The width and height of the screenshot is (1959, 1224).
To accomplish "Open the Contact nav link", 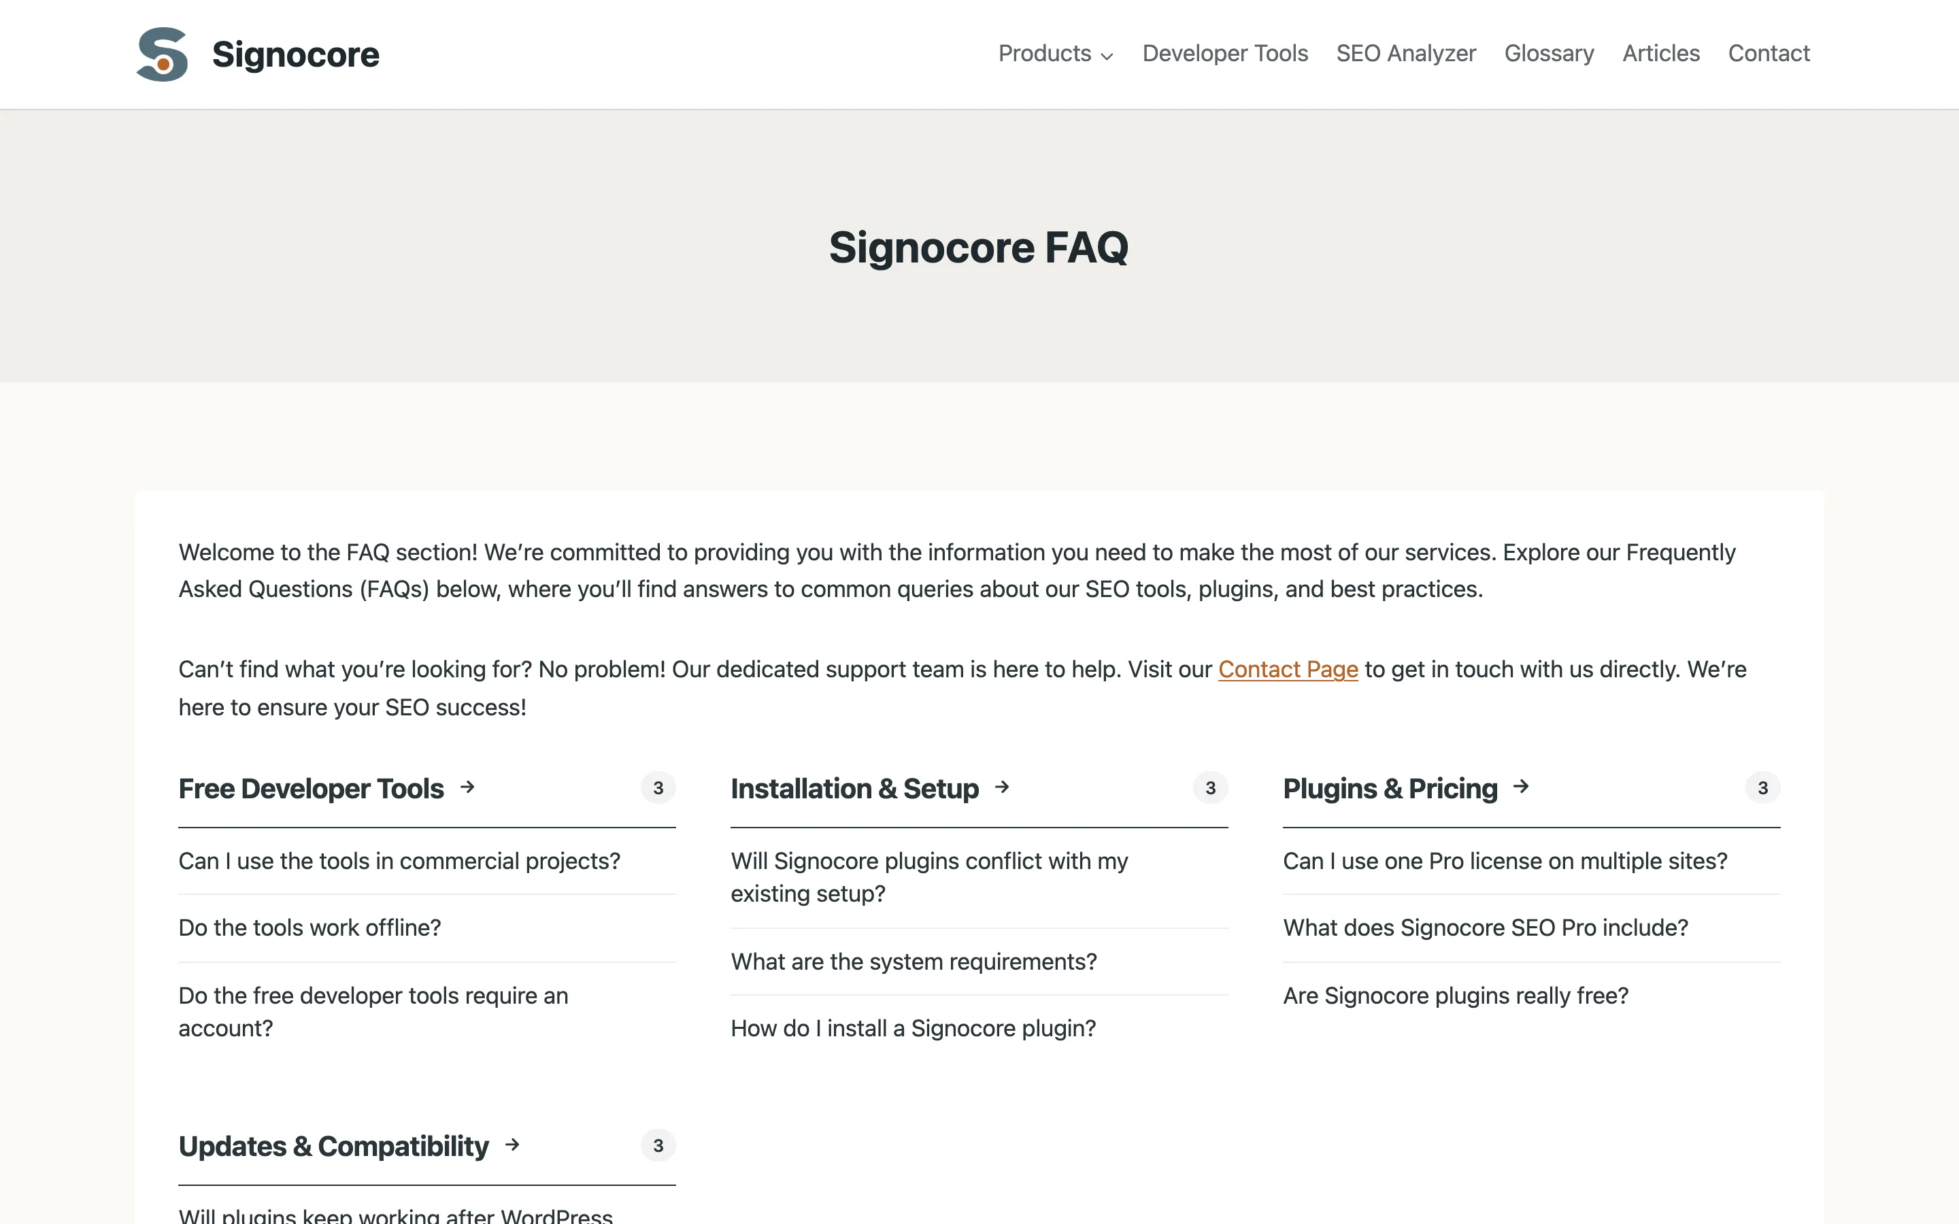I will click(1769, 54).
